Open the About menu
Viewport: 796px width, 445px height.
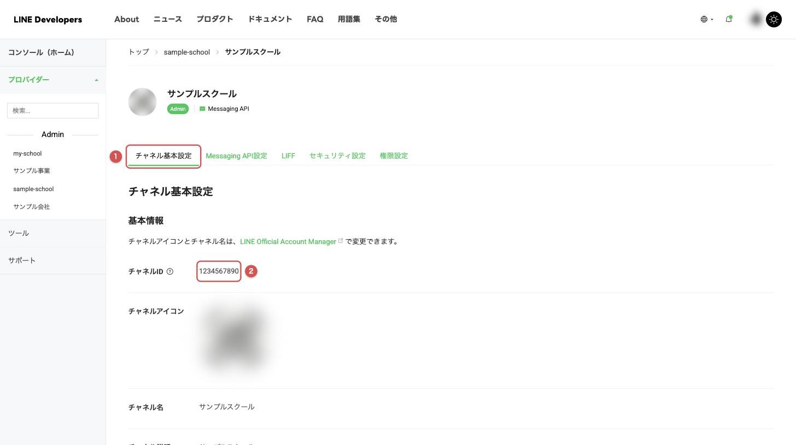pos(126,19)
